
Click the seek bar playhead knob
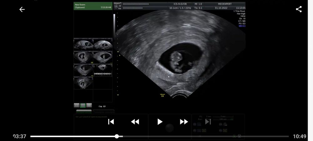117,136
